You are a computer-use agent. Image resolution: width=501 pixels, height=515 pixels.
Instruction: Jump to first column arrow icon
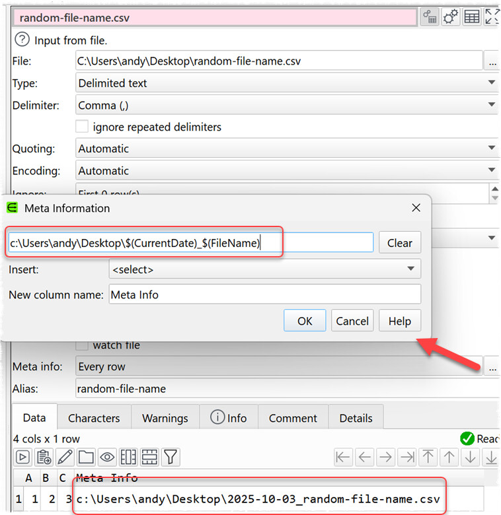point(343,457)
